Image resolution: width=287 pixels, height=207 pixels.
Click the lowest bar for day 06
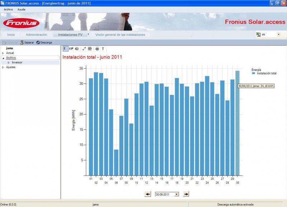116,163
